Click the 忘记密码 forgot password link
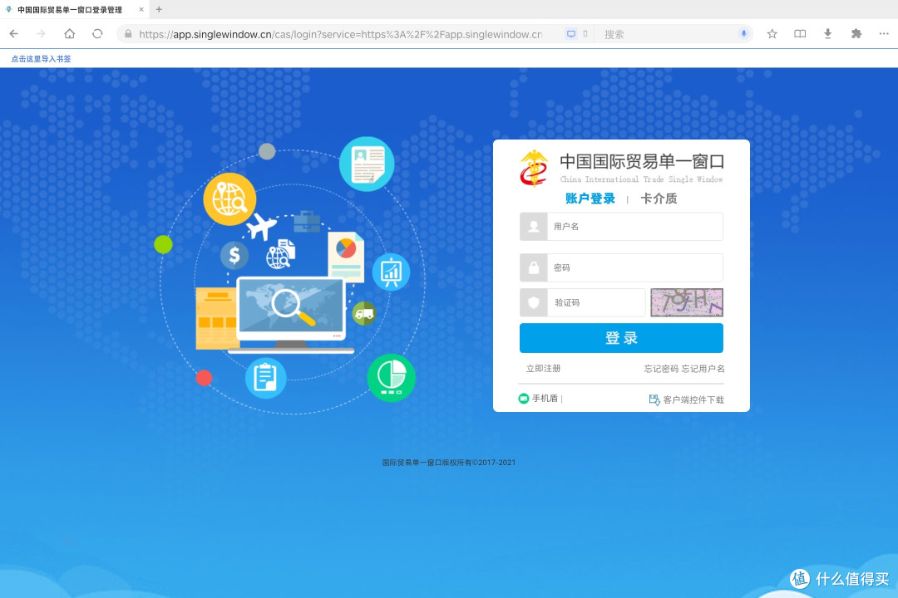898x598 pixels. [x=659, y=368]
